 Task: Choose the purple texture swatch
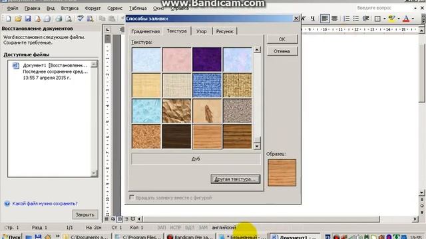207,59
